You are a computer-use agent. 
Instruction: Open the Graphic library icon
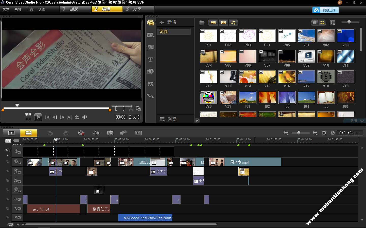[150, 71]
